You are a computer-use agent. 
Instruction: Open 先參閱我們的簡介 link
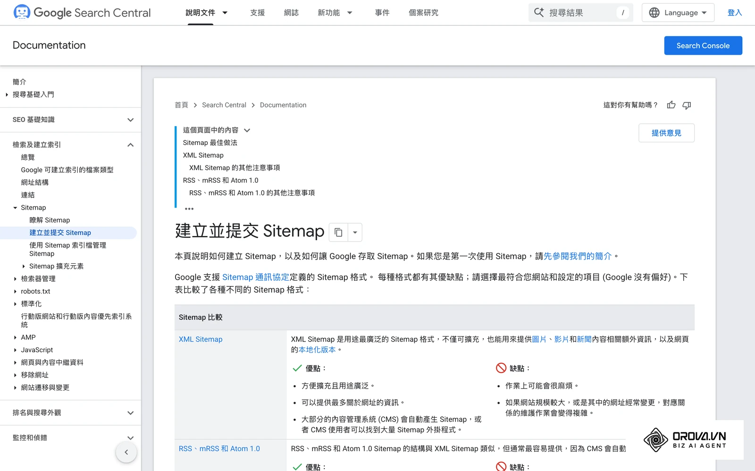click(x=578, y=256)
